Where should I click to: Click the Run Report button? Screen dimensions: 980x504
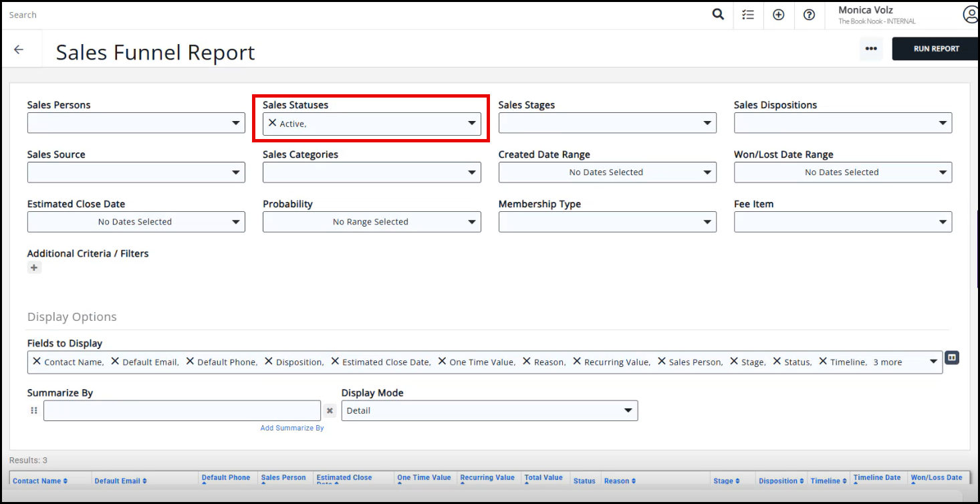tap(936, 49)
